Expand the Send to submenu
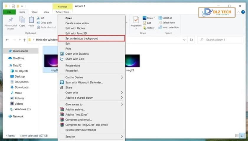Viewport: 248px width, 141px height. [122, 137]
